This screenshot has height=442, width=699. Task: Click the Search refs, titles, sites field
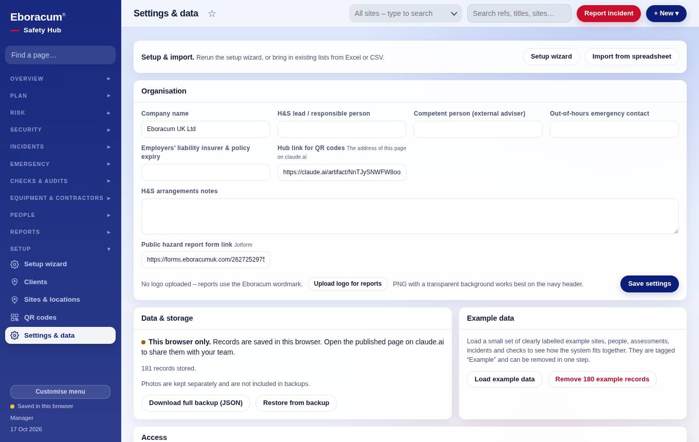point(519,13)
